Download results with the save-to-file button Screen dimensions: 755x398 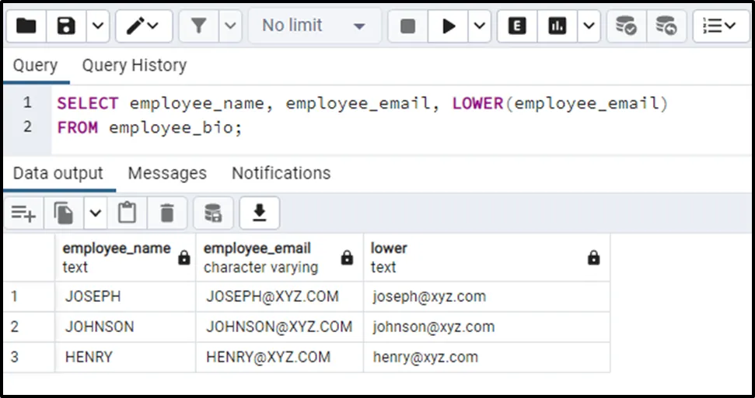click(259, 213)
